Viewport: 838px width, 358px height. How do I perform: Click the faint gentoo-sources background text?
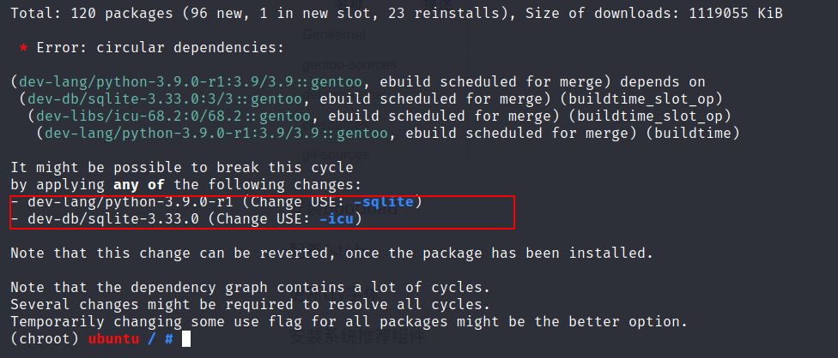[349, 65]
